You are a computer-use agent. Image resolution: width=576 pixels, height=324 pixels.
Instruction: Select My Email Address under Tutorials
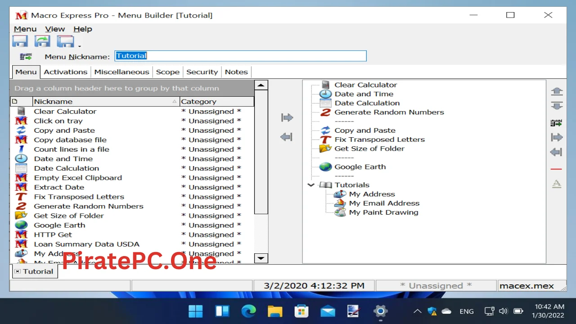pos(384,203)
